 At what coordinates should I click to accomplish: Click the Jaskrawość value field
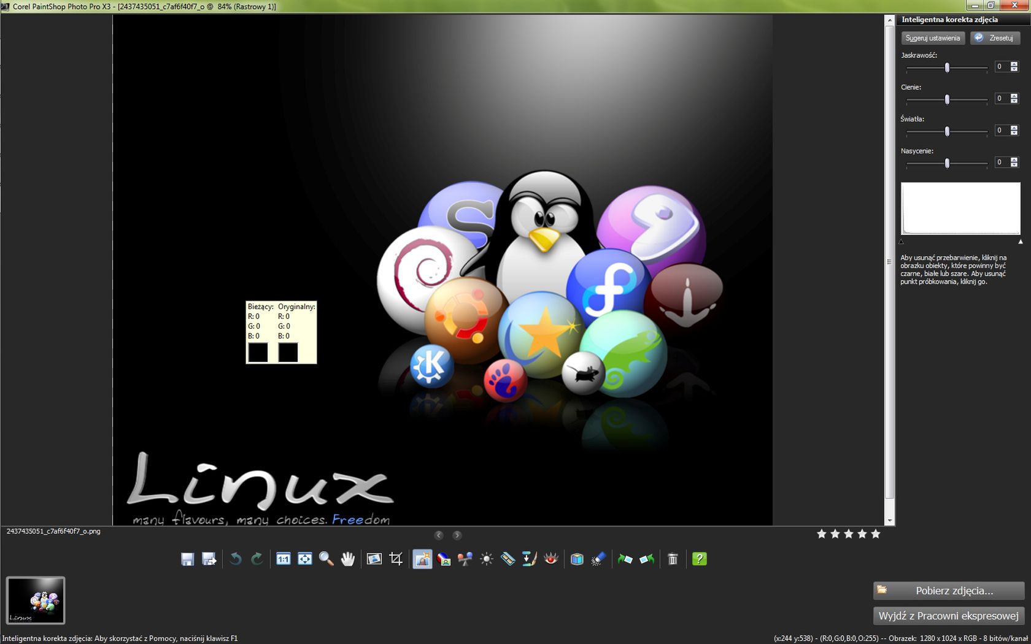1002,66
